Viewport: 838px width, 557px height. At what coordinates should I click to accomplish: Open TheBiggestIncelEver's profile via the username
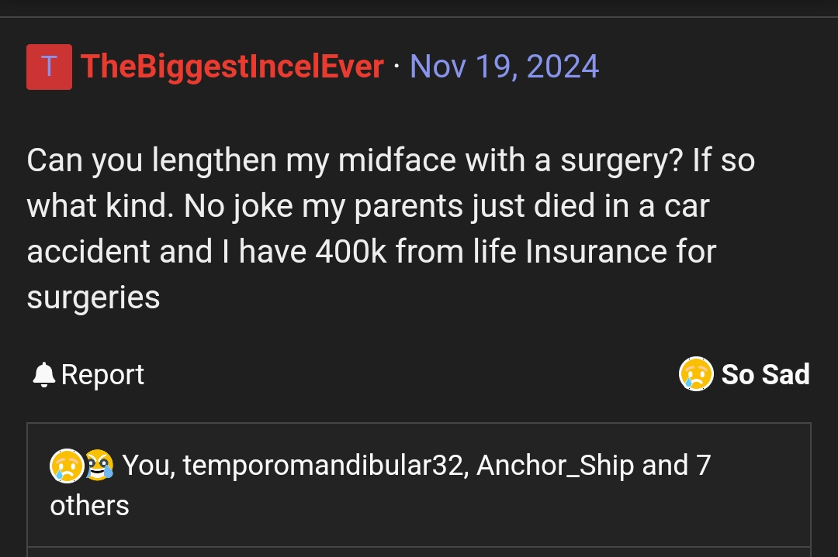(232, 67)
